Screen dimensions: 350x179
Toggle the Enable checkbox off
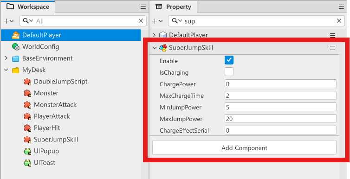coord(229,60)
